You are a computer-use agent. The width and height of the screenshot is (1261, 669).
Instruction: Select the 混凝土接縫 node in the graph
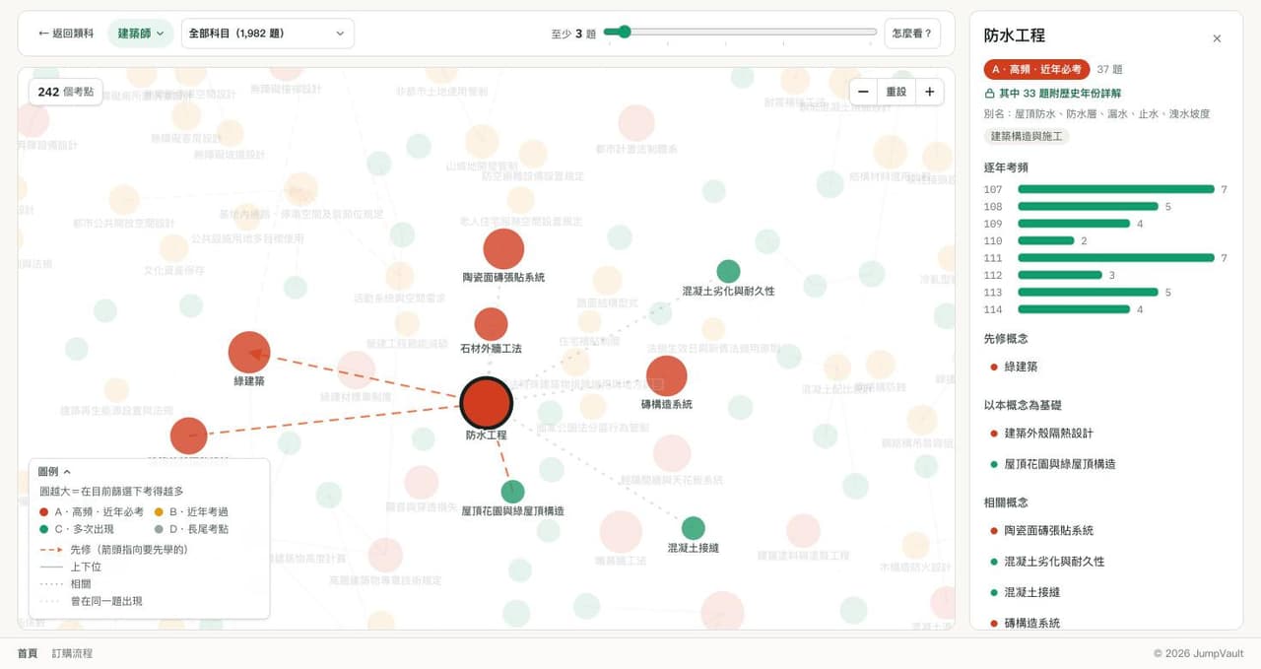pos(694,528)
